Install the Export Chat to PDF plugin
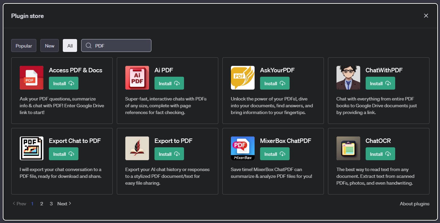Viewport: 440px width, 223px height. [63, 154]
